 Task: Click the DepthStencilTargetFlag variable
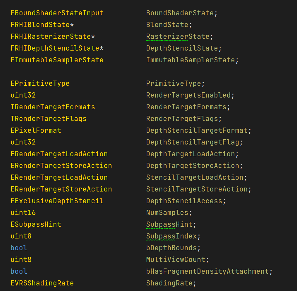(192, 142)
